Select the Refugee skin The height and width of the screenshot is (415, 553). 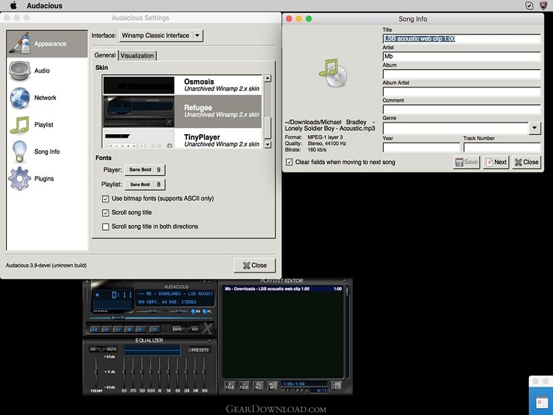pos(182,111)
